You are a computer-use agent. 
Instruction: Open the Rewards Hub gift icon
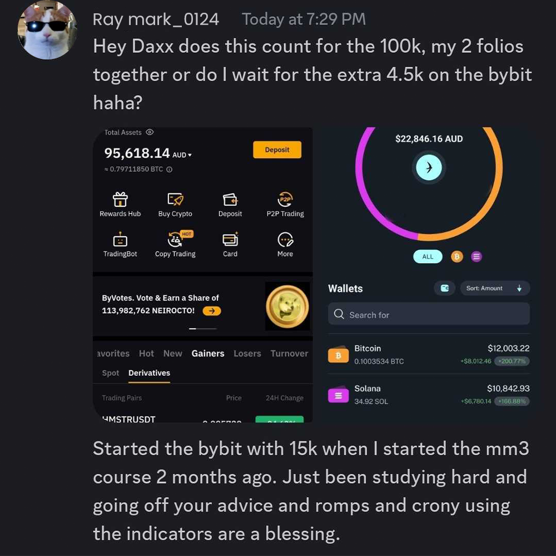[120, 199]
